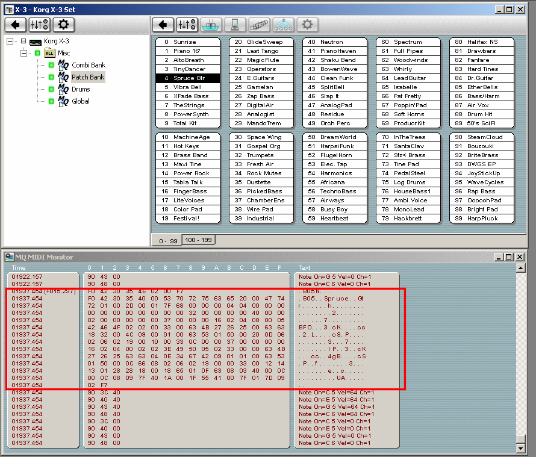This screenshot has width=536, height=457.
Task: Collapse the Misc folder node
Action: (23, 53)
